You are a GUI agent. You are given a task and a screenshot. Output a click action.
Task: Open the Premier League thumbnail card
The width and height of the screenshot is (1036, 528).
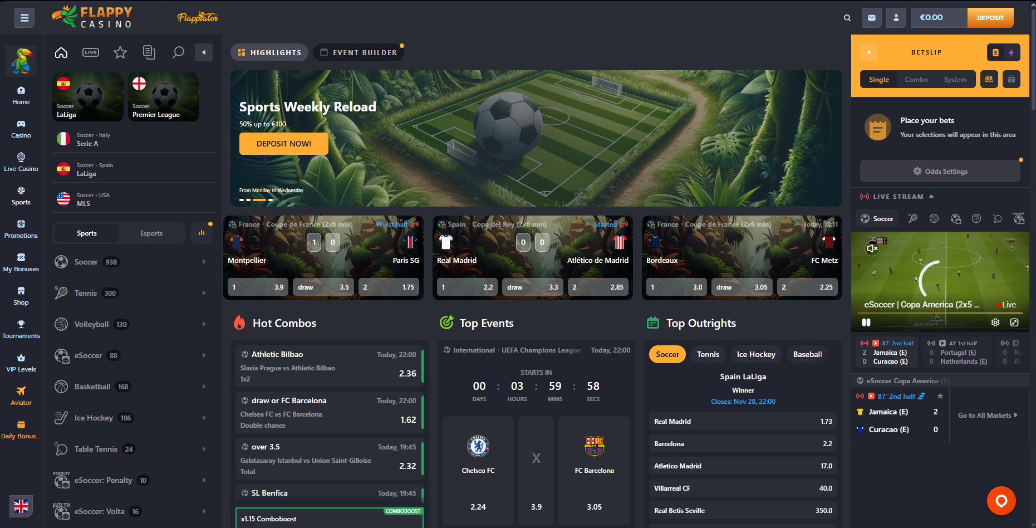pos(164,97)
